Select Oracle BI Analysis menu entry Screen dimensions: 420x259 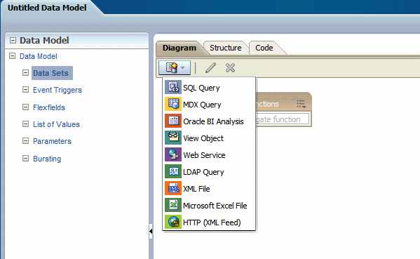pos(209,121)
